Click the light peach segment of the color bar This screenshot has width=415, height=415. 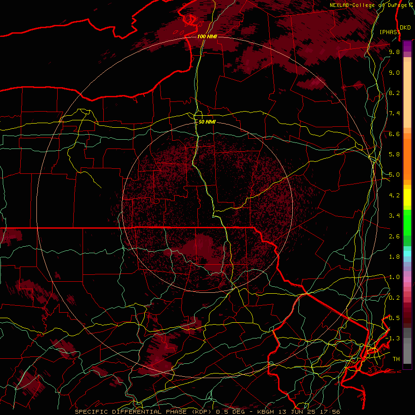(x=407, y=95)
